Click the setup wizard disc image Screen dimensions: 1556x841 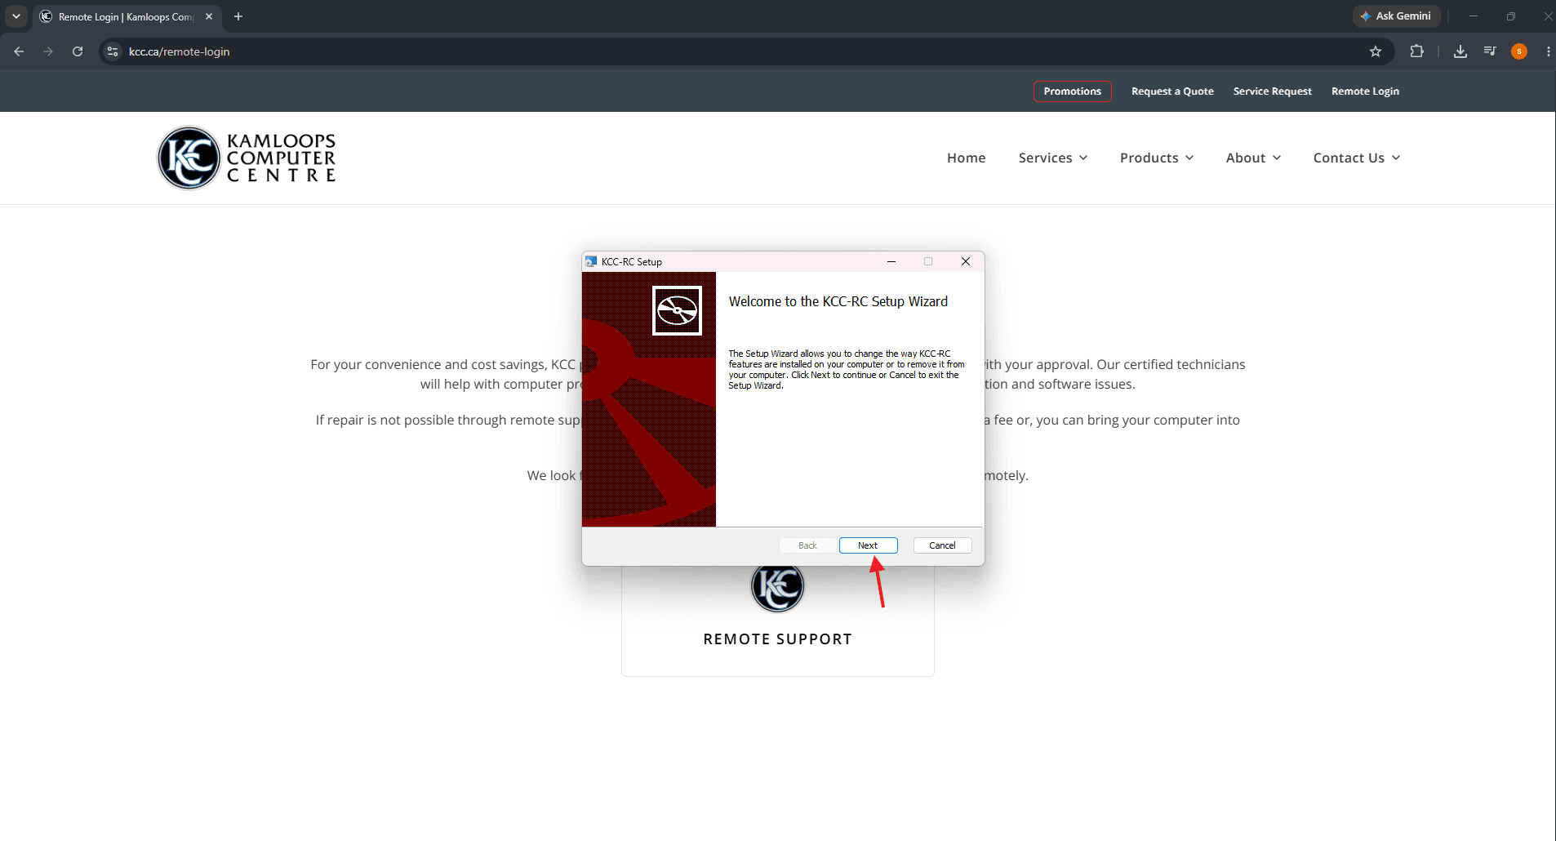(677, 310)
